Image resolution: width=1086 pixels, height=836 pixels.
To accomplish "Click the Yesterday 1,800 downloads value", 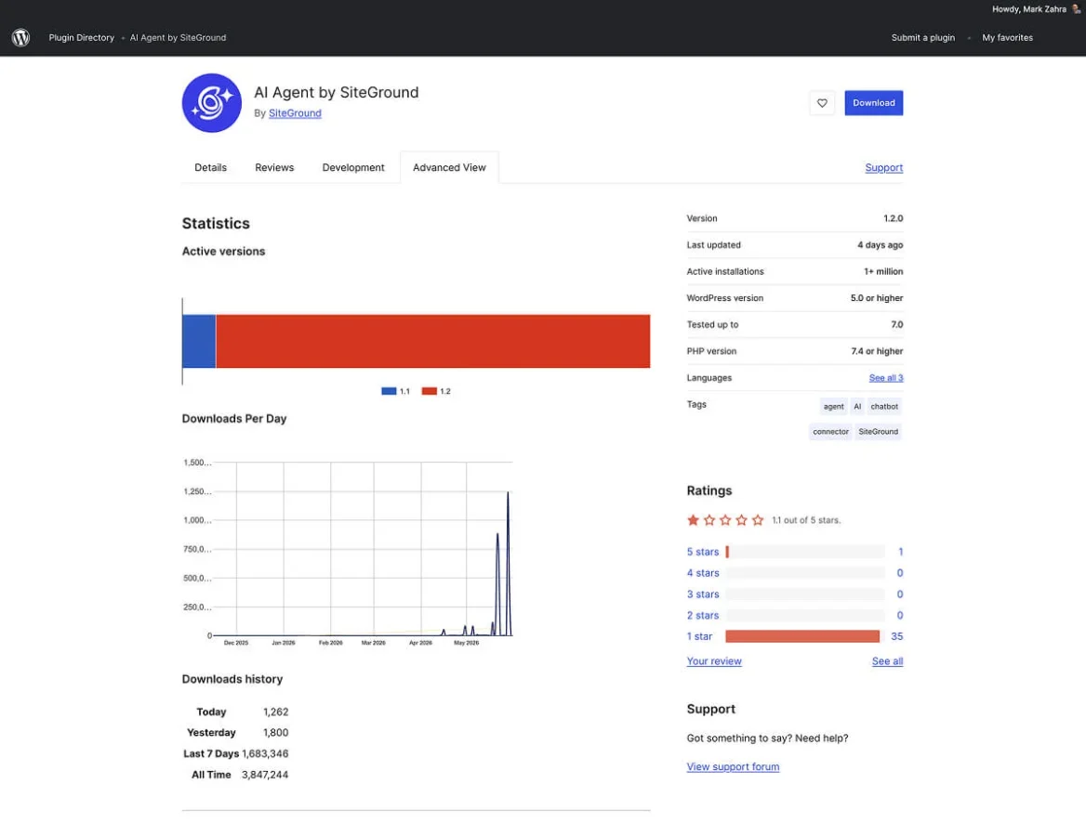I will click(275, 733).
